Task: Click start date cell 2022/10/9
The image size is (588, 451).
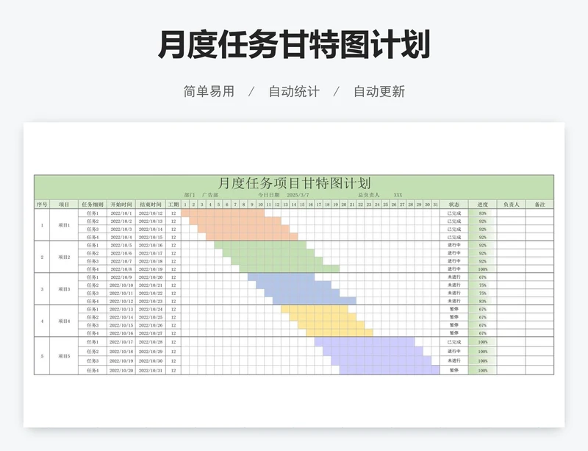Action: (x=121, y=277)
